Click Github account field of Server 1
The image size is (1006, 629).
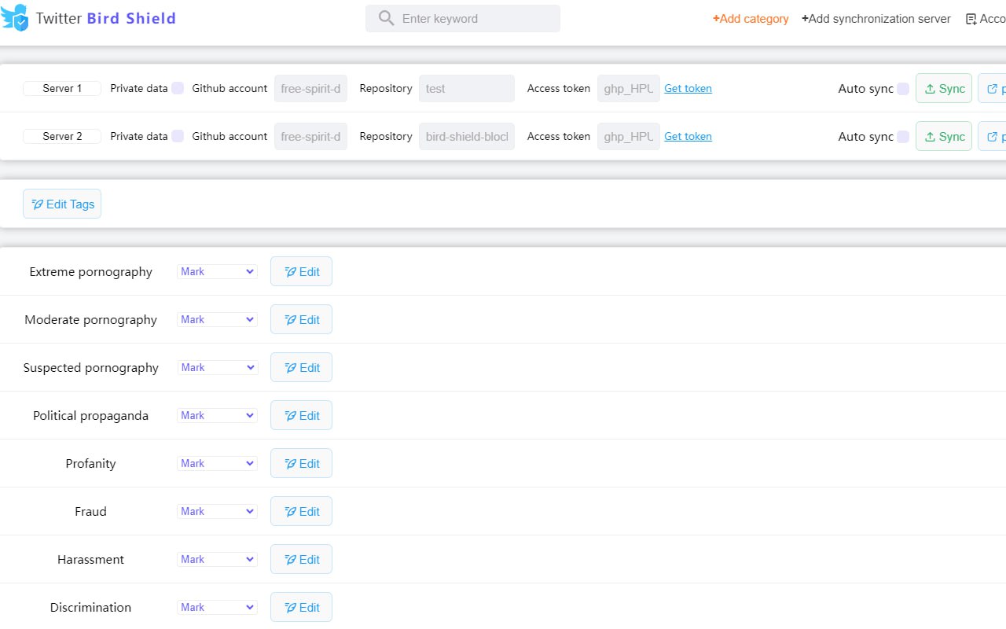coord(310,89)
